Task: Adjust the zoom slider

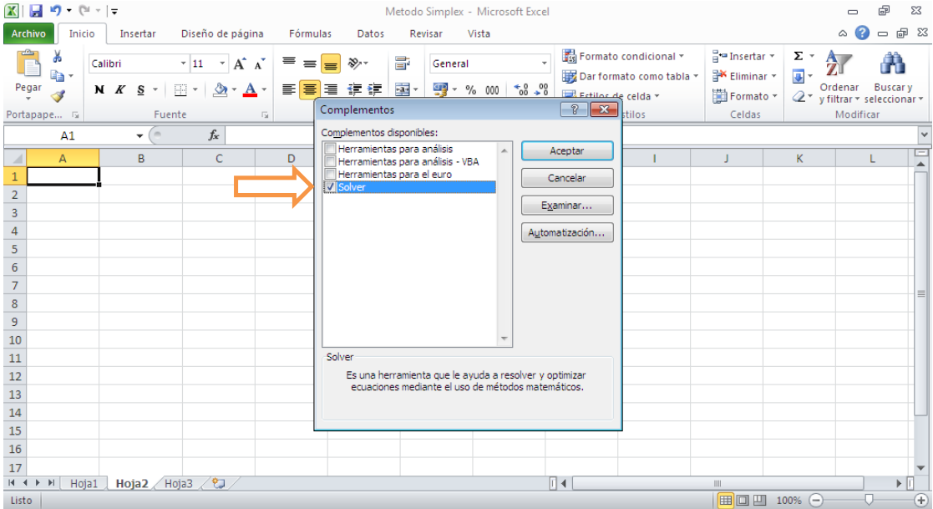Action: coord(869,500)
